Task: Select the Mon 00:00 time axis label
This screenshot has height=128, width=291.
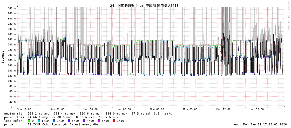Action: click(91, 109)
